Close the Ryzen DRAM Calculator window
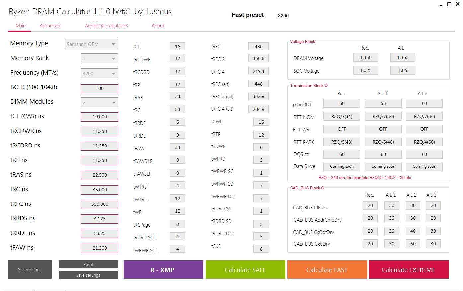The width and height of the screenshot is (463, 291). [x=458, y=4]
